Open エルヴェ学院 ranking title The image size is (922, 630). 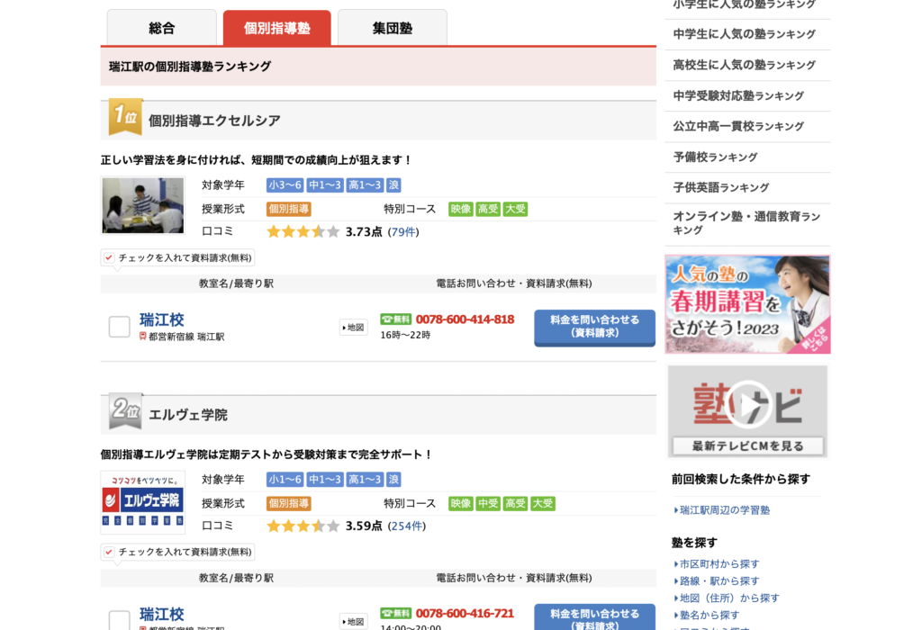(x=188, y=415)
